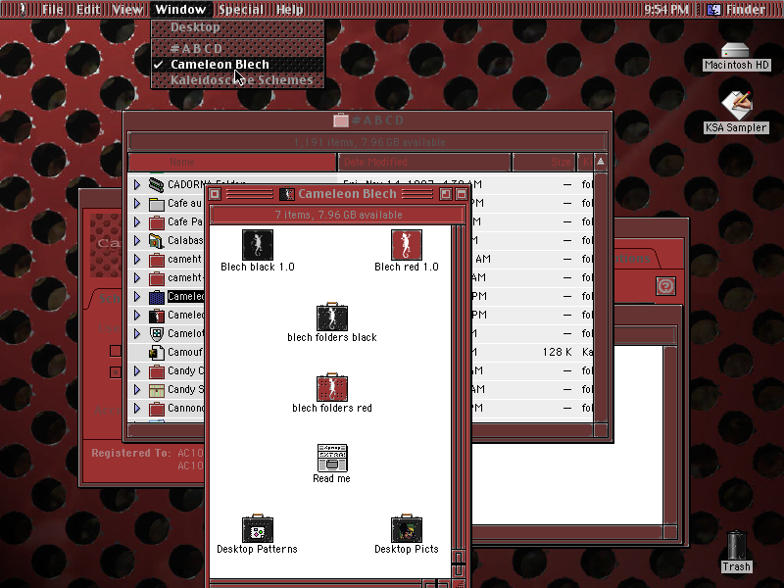Expand the Camelot folder triangle
This screenshot has height=588, width=784.
click(x=137, y=333)
